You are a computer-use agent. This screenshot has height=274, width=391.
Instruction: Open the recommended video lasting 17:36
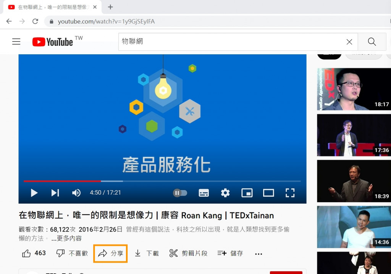pos(354,135)
